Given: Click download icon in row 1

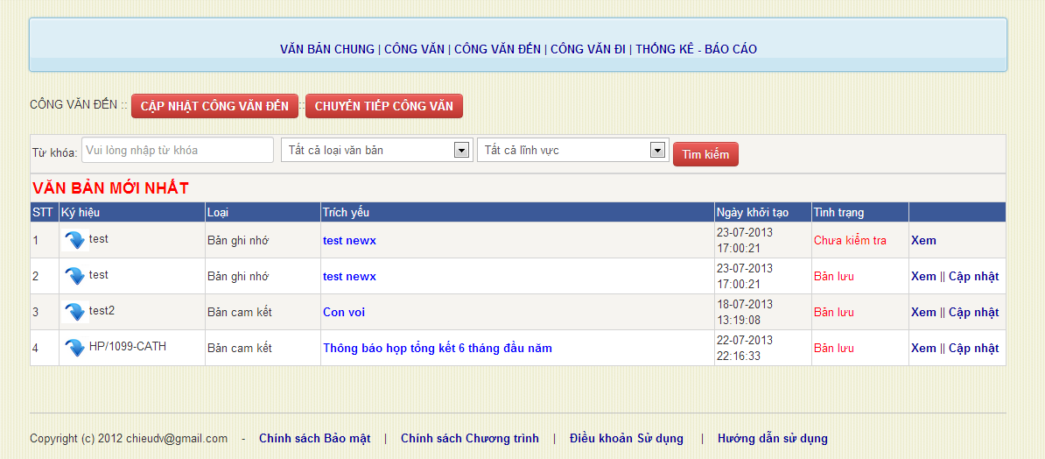Looking at the screenshot, I should [x=75, y=240].
